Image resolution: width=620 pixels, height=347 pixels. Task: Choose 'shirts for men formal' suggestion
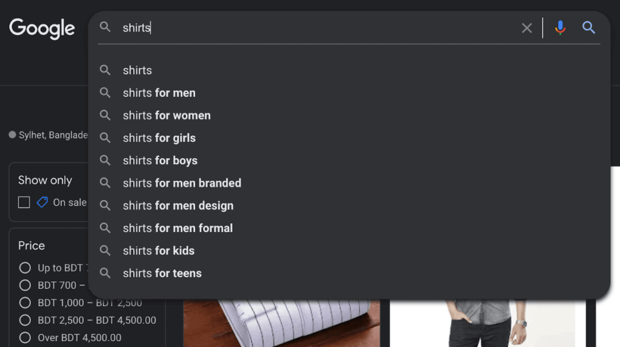click(178, 228)
